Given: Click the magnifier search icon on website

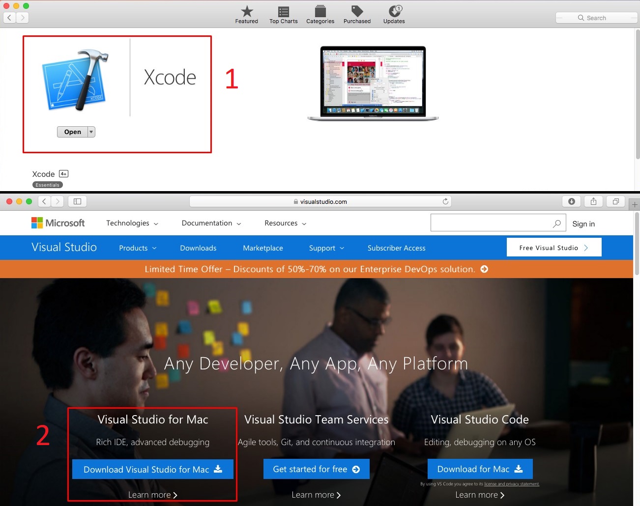Looking at the screenshot, I should pyautogui.click(x=557, y=224).
